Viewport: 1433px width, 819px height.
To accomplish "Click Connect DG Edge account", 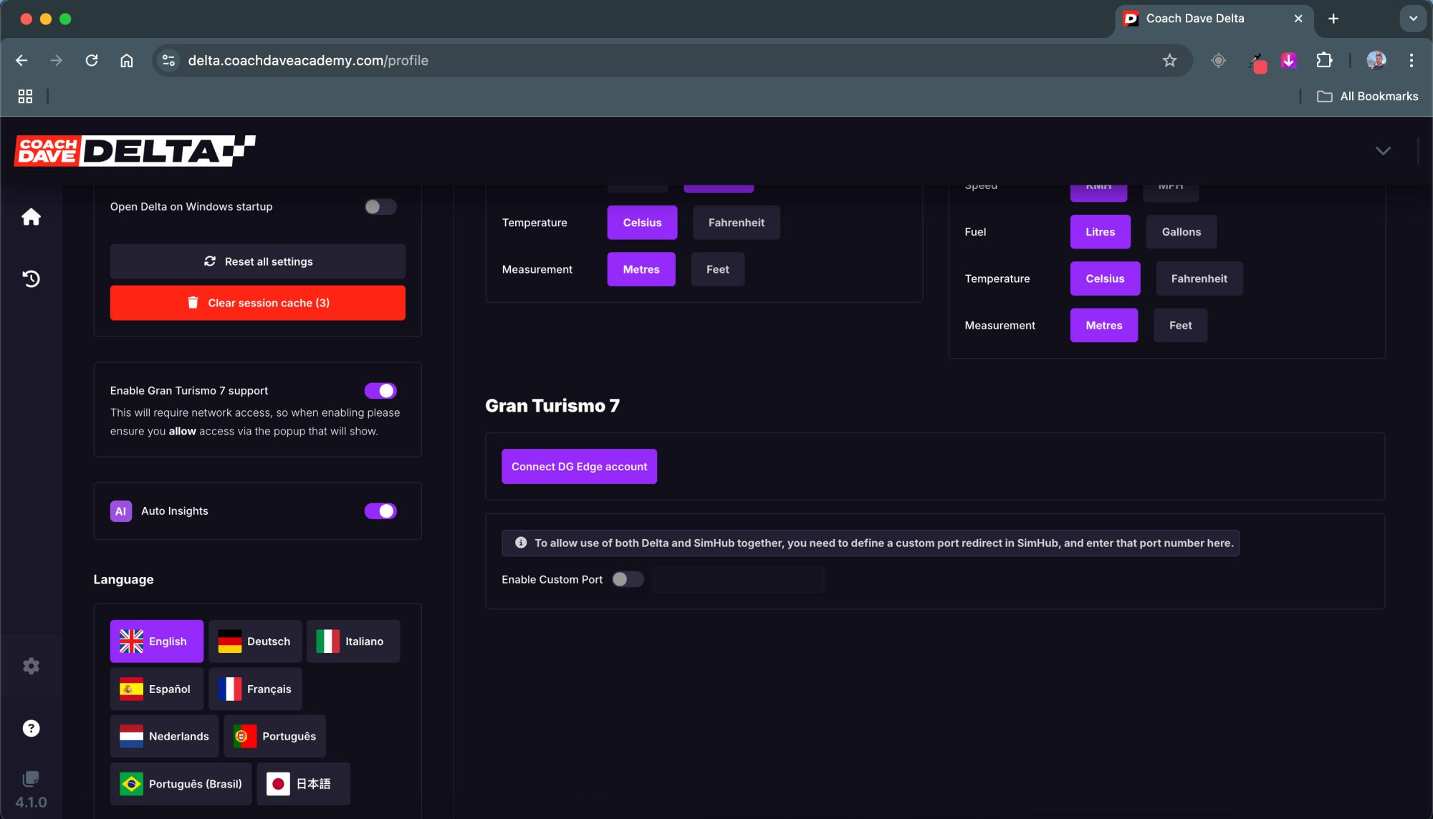I will pos(579,466).
